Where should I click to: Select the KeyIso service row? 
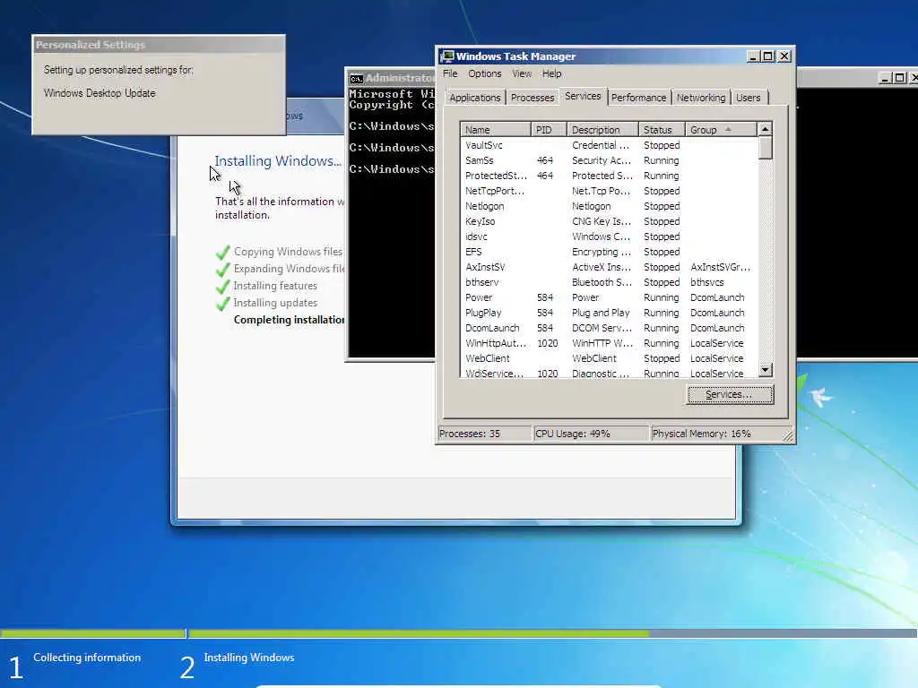click(609, 221)
